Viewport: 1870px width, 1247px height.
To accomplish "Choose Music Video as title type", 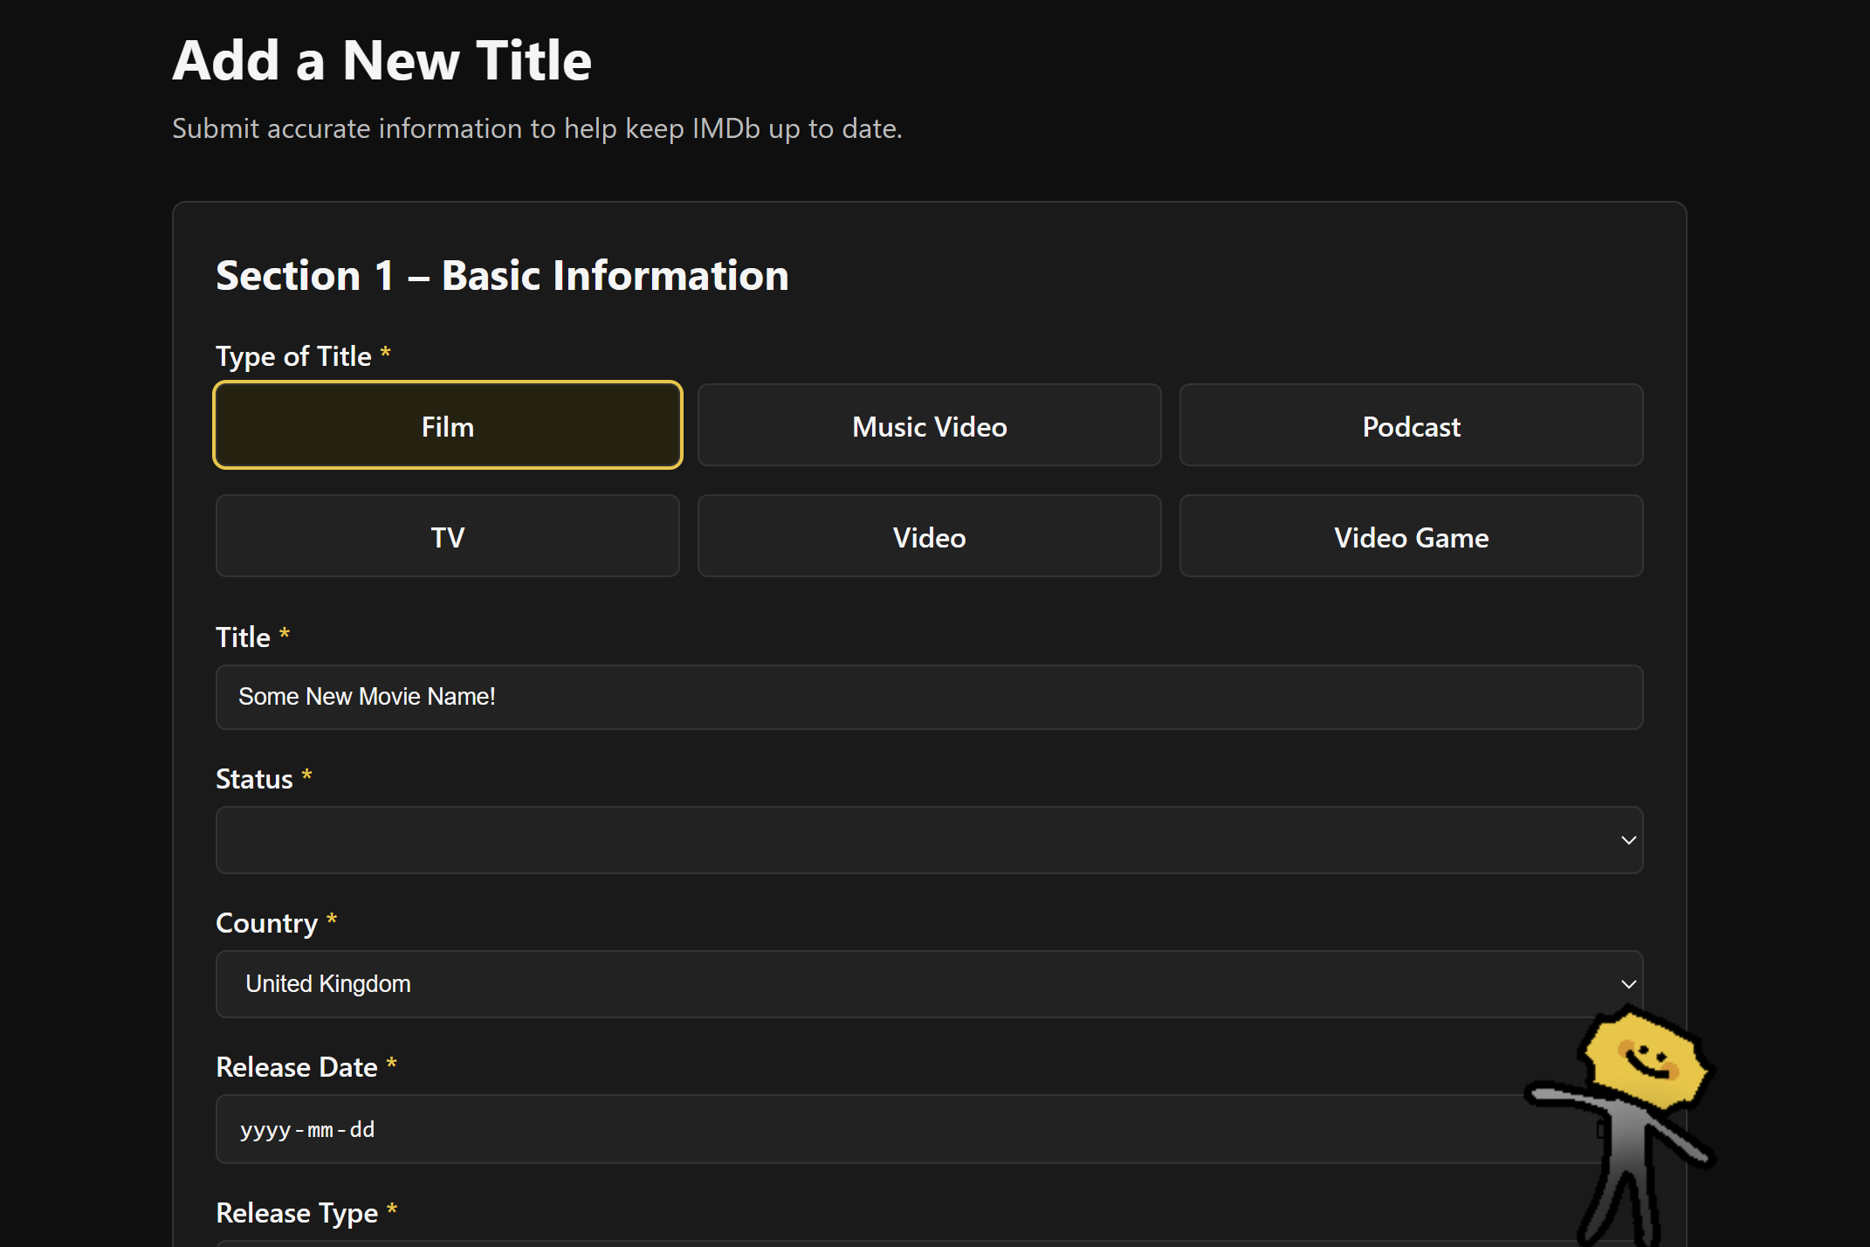I will tap(929, 425).
